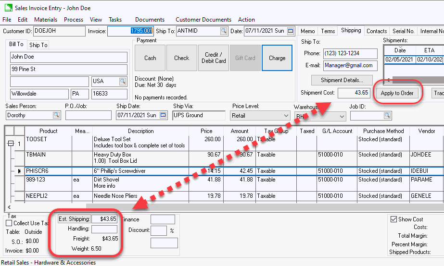Viewport: 444px width, 266px height.
Task: Click the Sales Person lookup icon
Action: (x=56, y=115)
